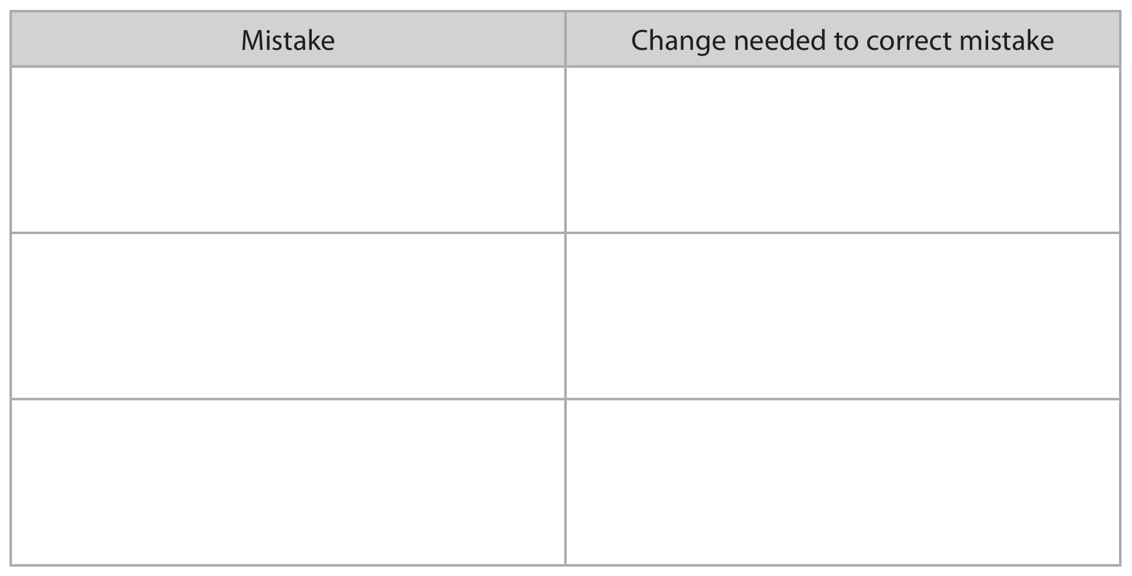The image size is (1132, 576).
Task: Click the vertical divider between both columns
Action: (x=565, y=288)
